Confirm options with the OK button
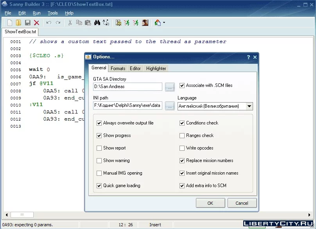Screen dimensions: 316x229 [x=210, y=203]
